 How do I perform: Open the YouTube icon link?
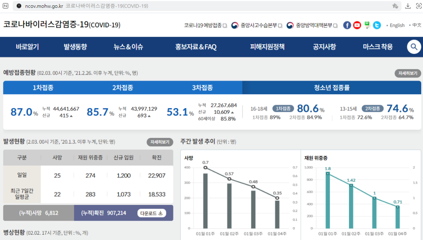tap(357, 25)
